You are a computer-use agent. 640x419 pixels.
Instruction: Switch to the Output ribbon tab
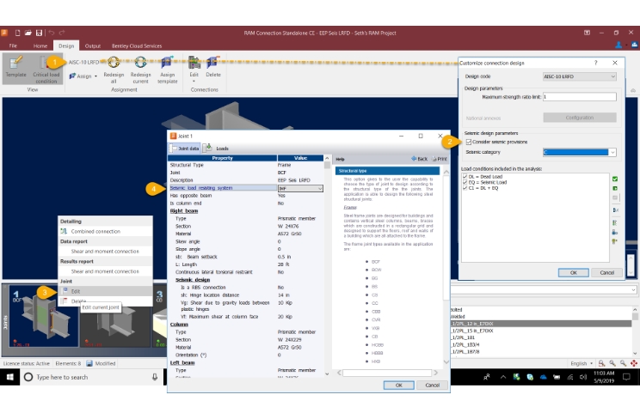93,46
